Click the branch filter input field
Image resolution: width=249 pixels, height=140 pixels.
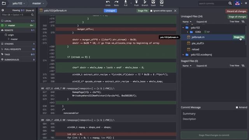pos(16,15)
